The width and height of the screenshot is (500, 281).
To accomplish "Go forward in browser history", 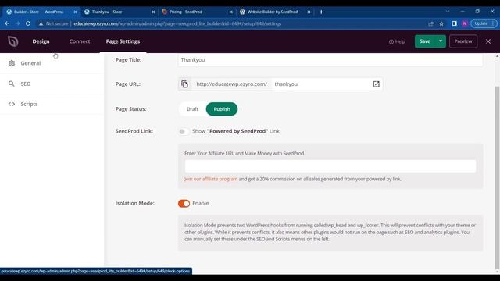I will tap(17, 23).
